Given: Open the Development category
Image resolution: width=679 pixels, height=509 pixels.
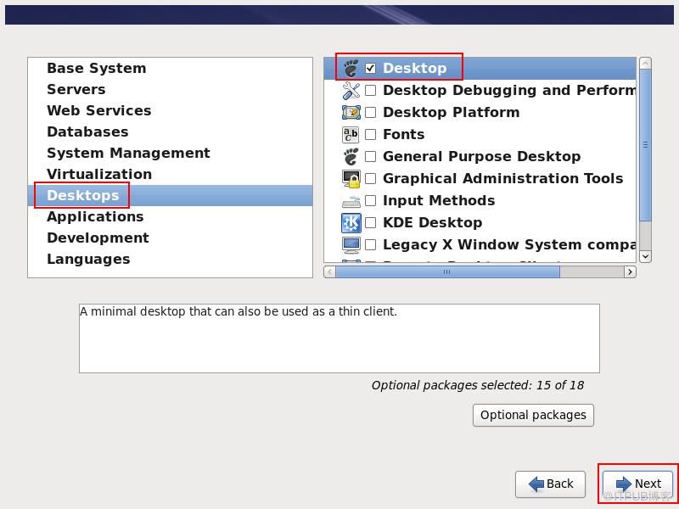Looking at the screenshot, I should 171,238.
